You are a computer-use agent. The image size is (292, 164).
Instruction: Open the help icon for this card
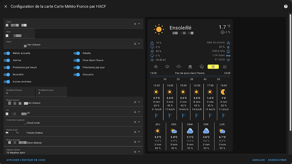(x=286, y=6)
